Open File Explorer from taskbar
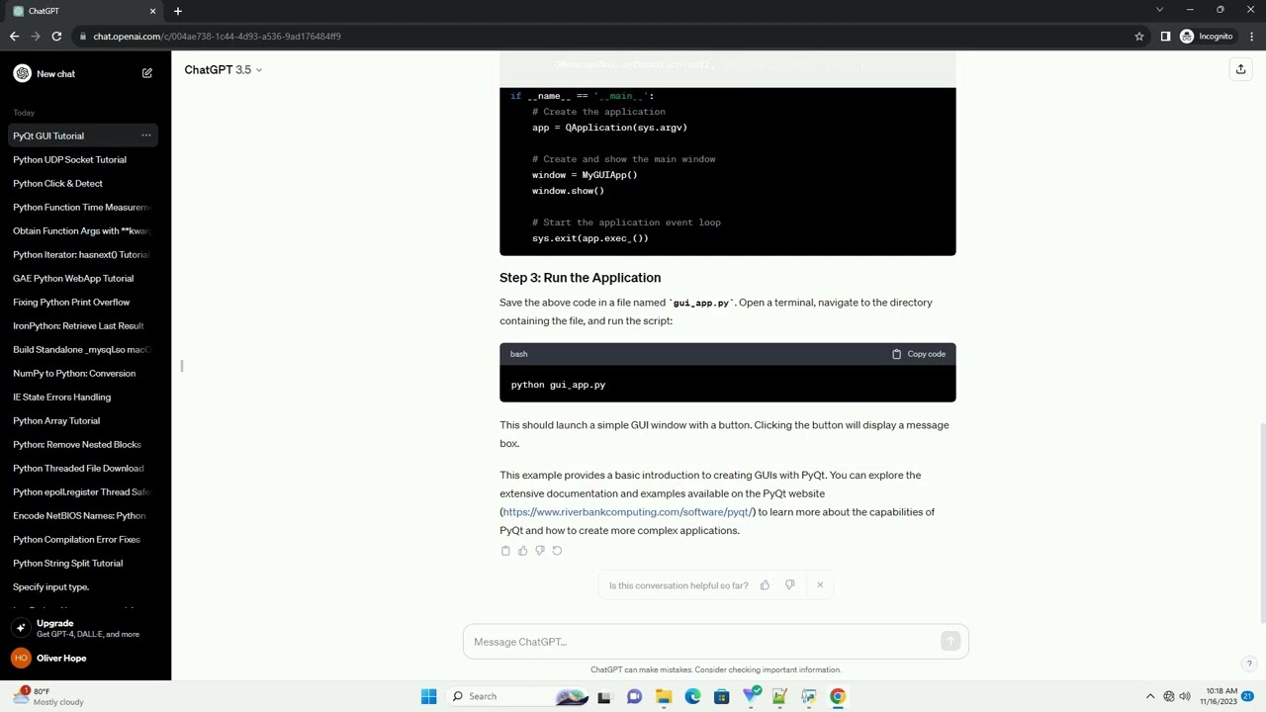This screenshot has width=1266, height=712. pyautogui.click(x=664, y=696)
